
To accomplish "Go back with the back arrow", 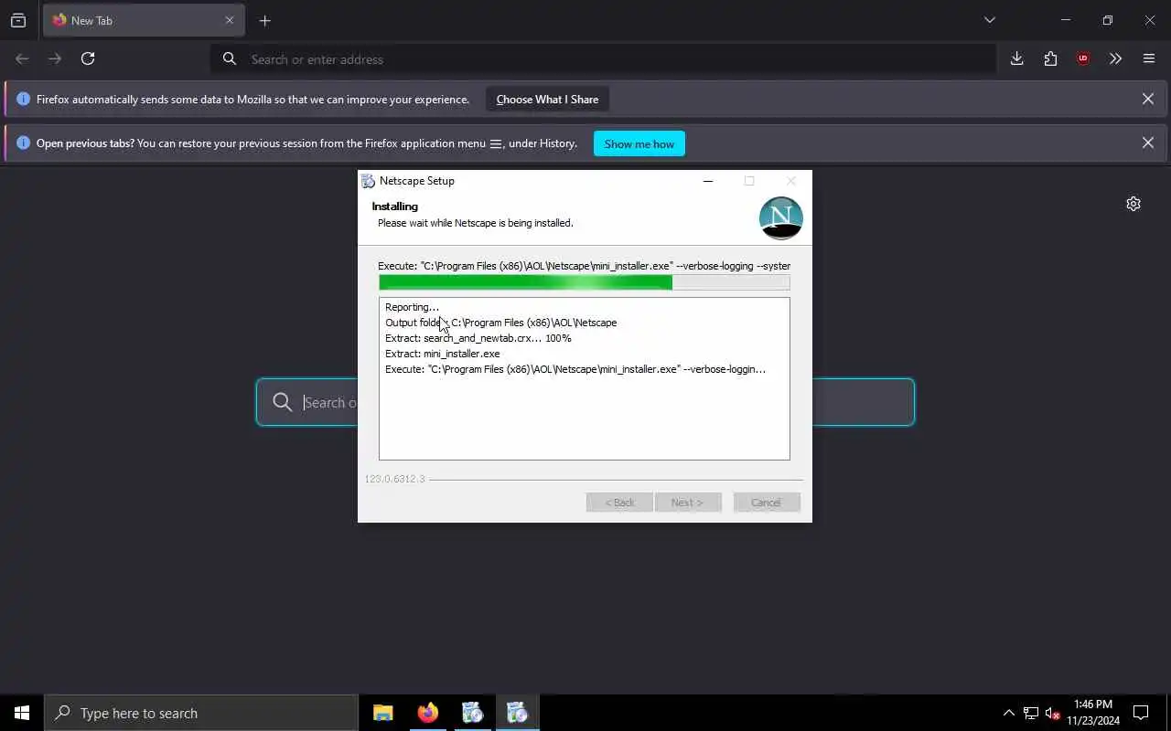I will click(22, 58).
